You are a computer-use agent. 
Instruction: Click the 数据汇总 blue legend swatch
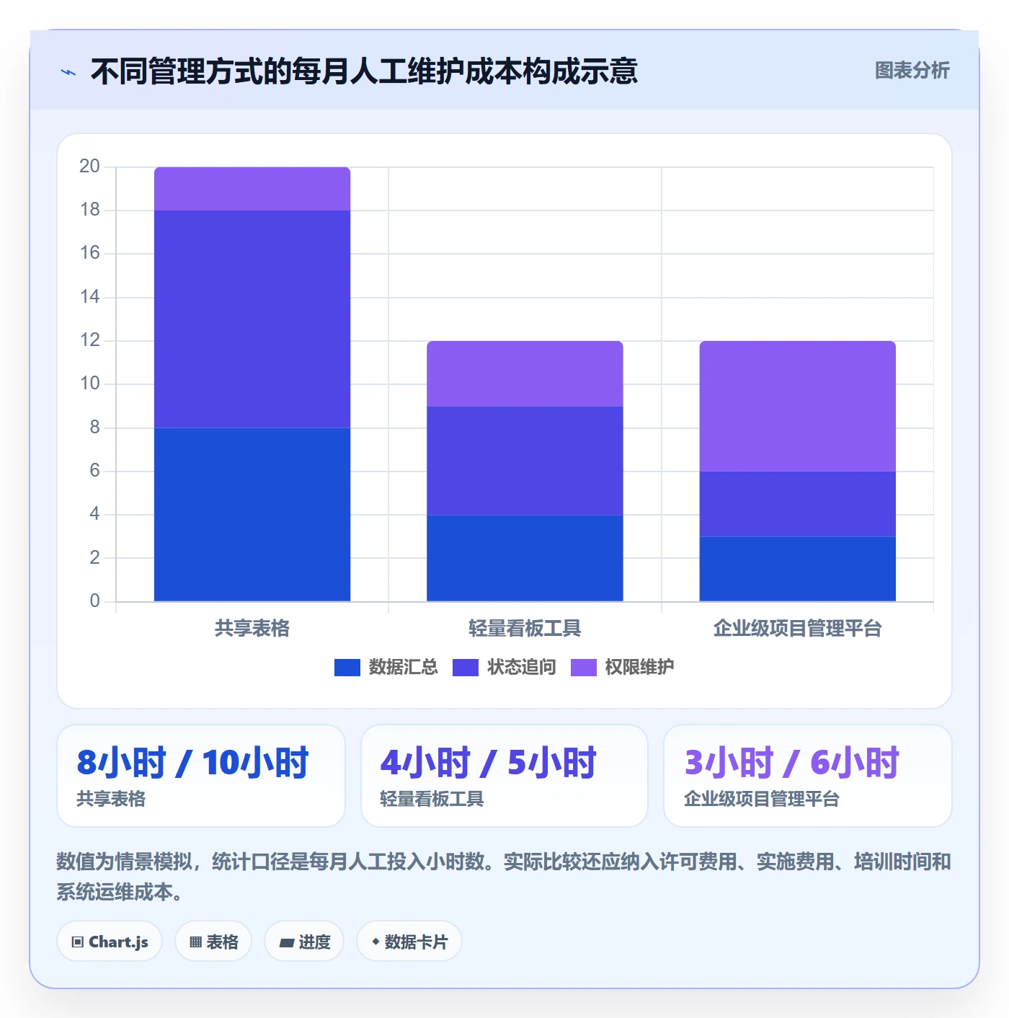pos(347,668)
